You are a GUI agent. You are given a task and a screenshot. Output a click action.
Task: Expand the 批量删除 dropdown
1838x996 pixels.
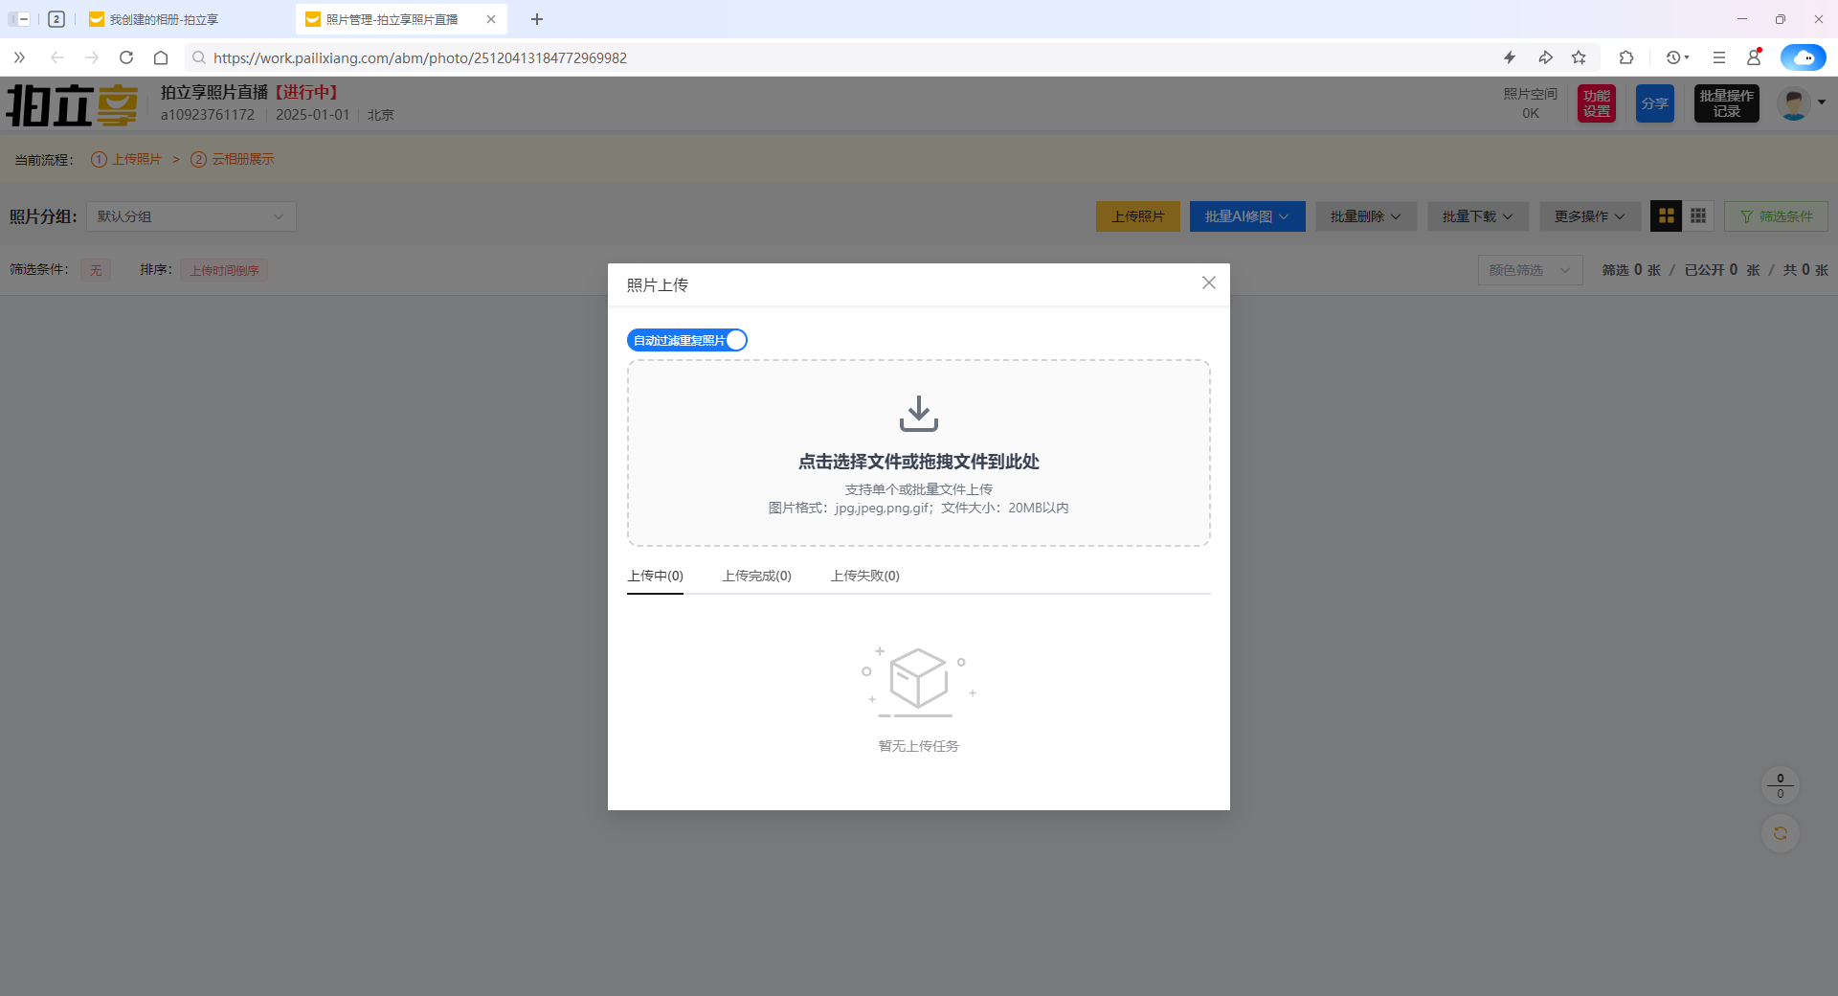point(1365,216)
